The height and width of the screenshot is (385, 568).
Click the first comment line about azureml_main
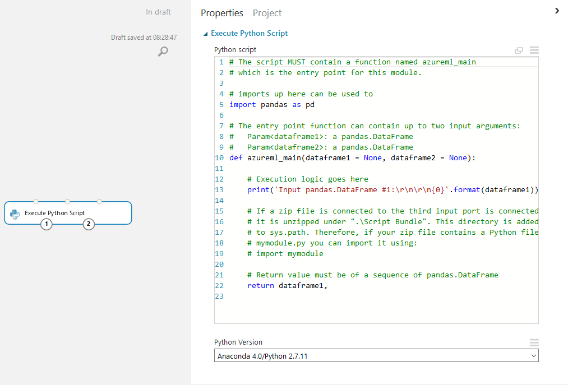point(353,62)
